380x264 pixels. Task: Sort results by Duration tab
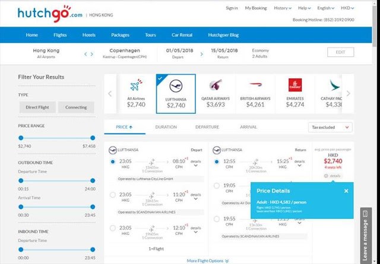166,127
